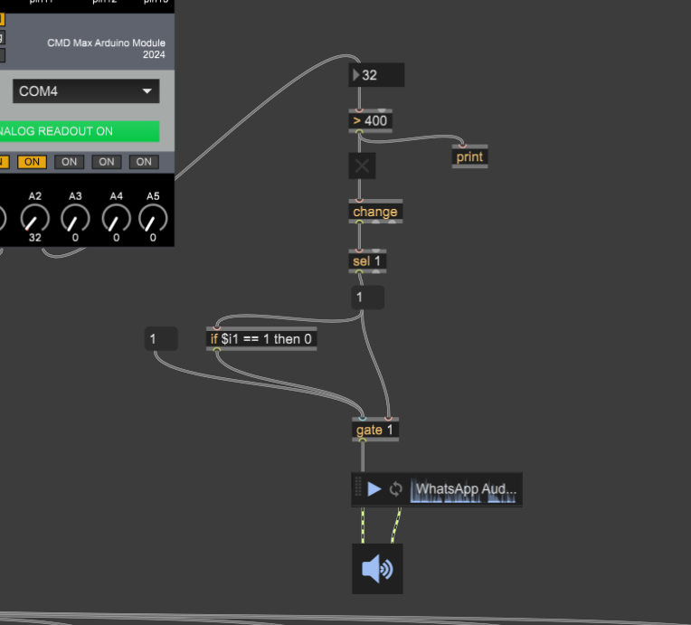The width and height of the screenshot is (691, 625).
Task: Select the number box showing 32
Action: (x=376, y=75)
